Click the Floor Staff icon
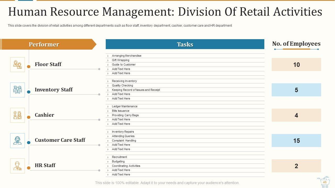Screen dimensions: 335x188 click(x=18, y=64)
